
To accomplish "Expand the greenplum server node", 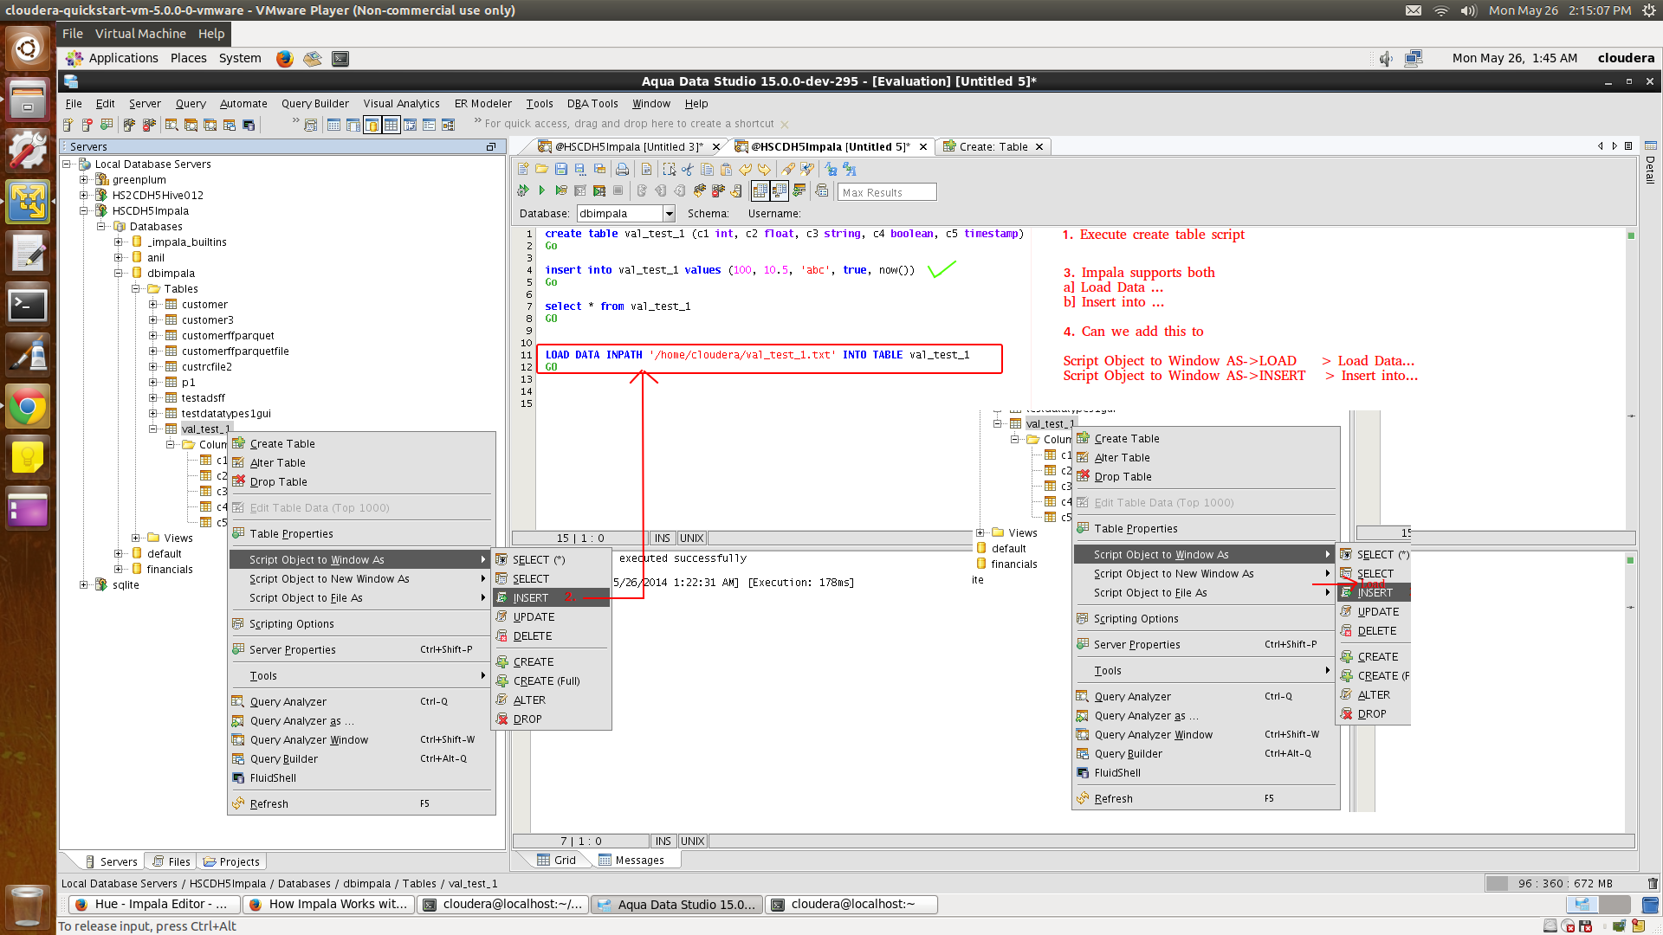I will (x=82, y=179).
